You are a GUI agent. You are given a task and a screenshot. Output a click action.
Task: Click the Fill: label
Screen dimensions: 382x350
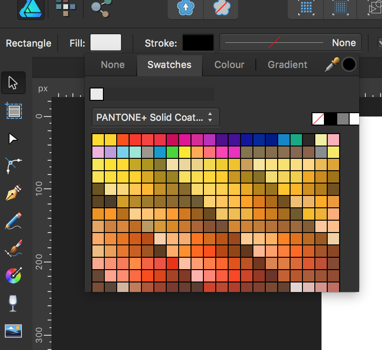(x=77, y=43)
